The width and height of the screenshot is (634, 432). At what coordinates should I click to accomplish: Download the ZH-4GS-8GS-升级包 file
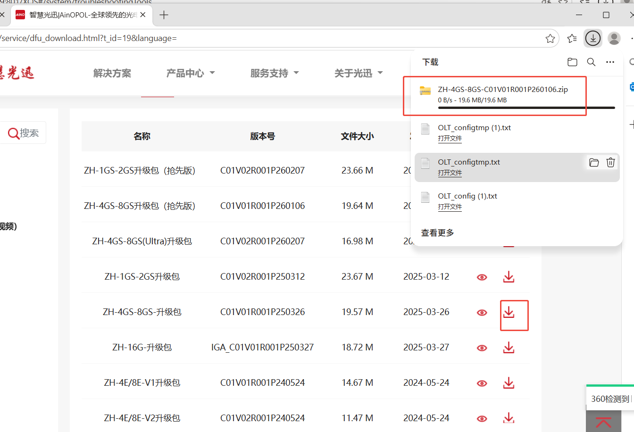coord(509,312)
